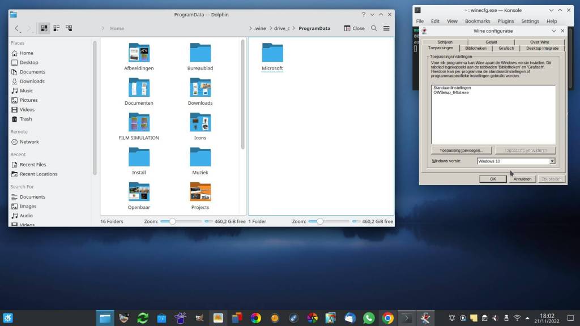This screenshot has width=580, height=326.
Task: Navigate to .wine in the breadcrumb
Action: [260, 28]
